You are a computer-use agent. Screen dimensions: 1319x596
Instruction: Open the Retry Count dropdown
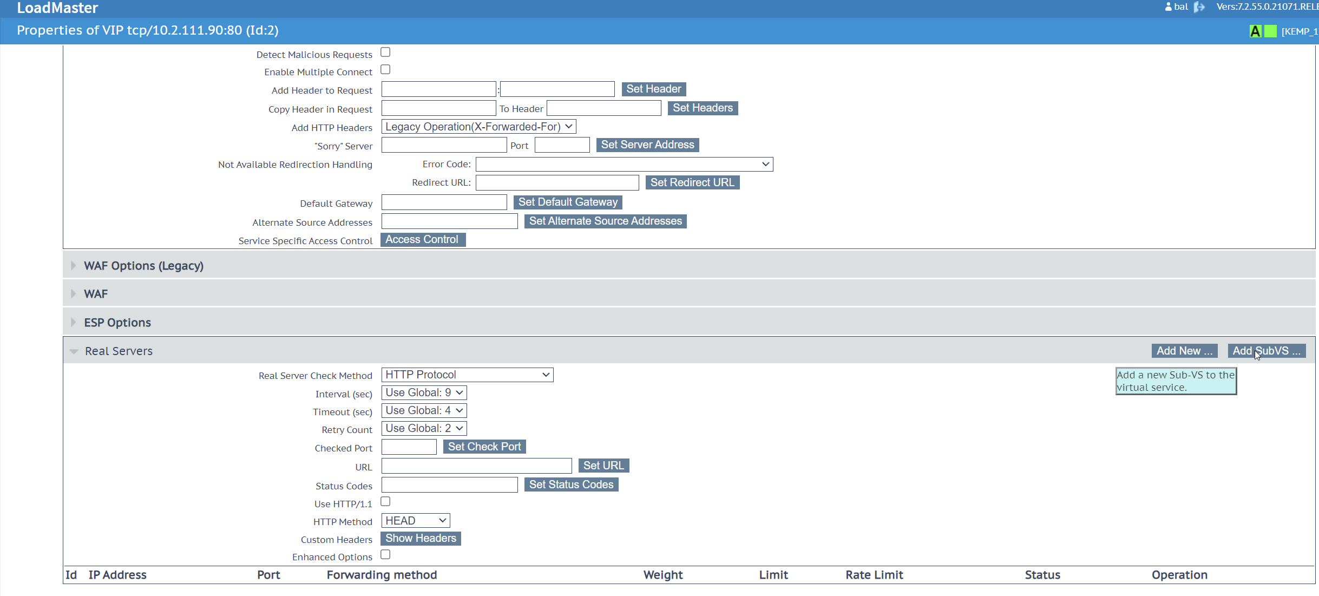(424, 428)
